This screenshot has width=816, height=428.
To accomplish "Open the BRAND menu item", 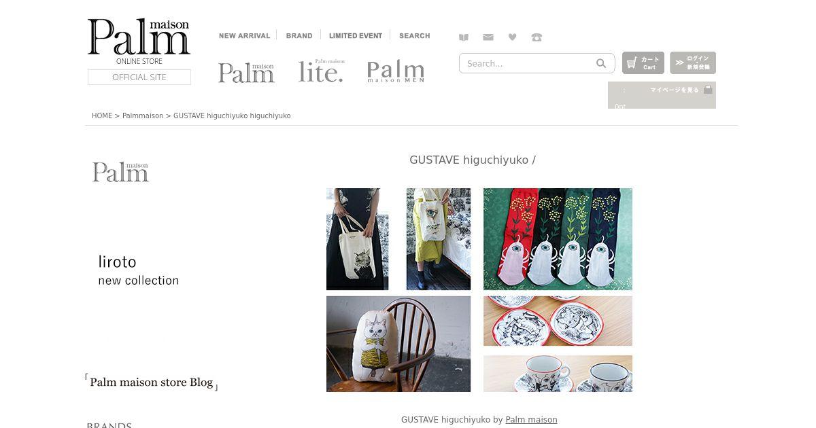I will (299, 36).
